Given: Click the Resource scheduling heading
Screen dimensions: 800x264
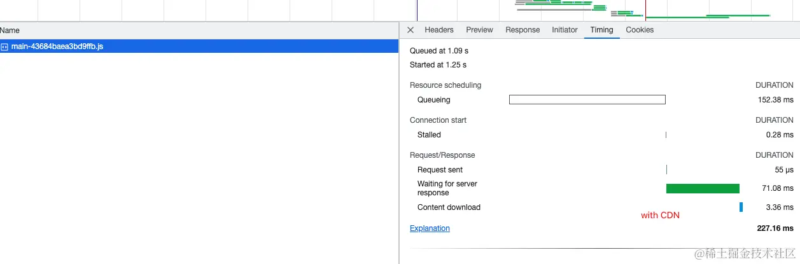Looking at the screenshot, I should tap(446, 85).
